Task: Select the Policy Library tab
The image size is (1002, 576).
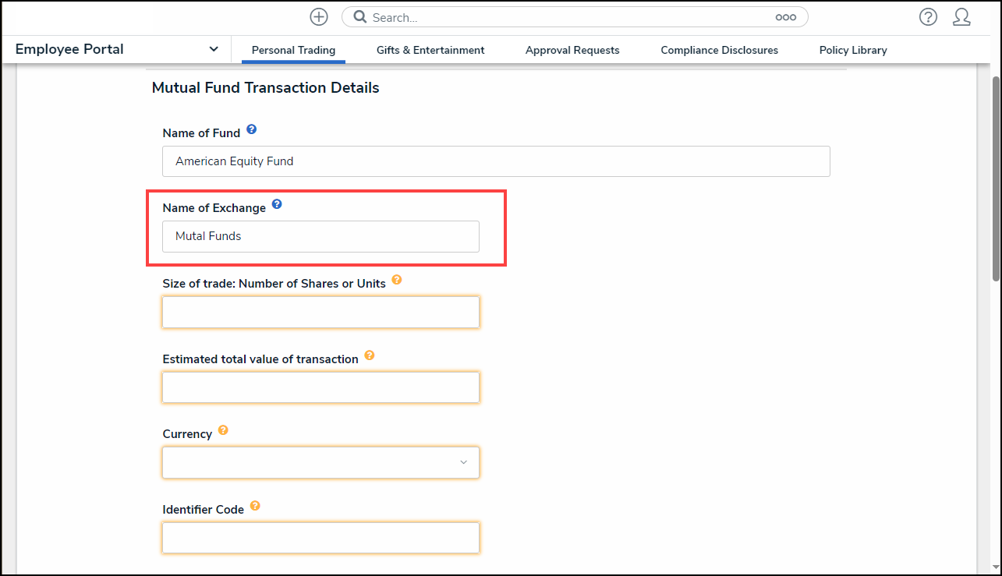Action: coord(853,50)
